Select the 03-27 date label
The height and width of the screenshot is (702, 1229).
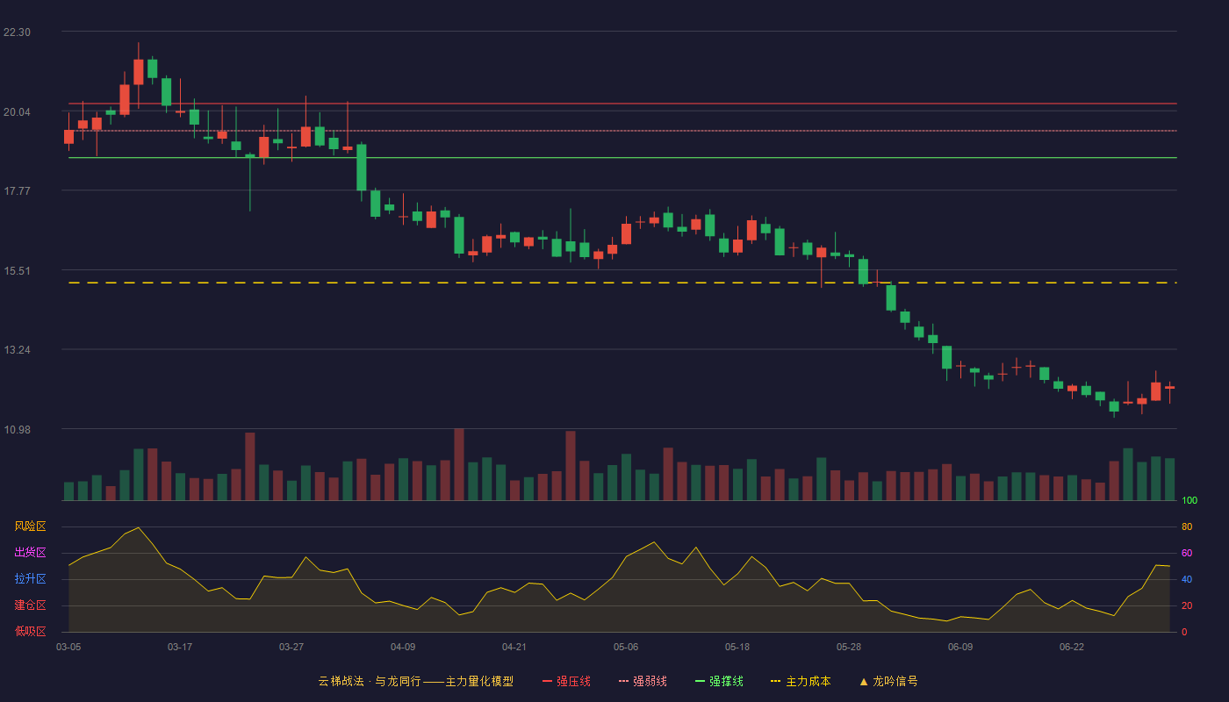tap(291, 647)
